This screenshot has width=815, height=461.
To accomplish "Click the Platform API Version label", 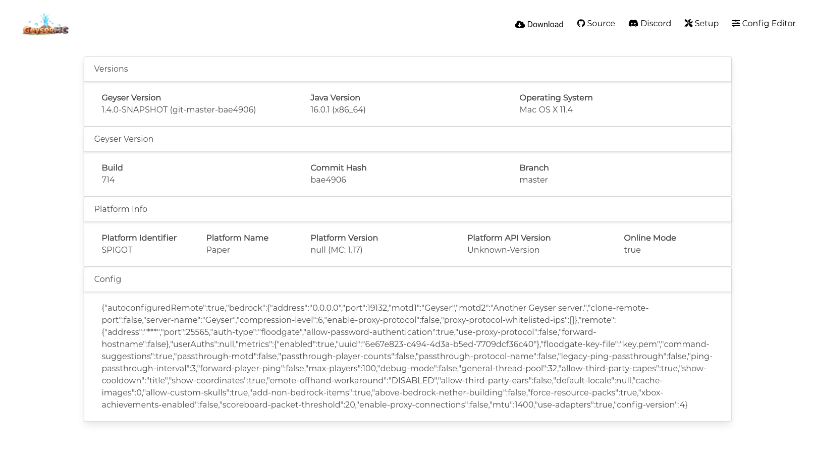I will pos(509,238).
